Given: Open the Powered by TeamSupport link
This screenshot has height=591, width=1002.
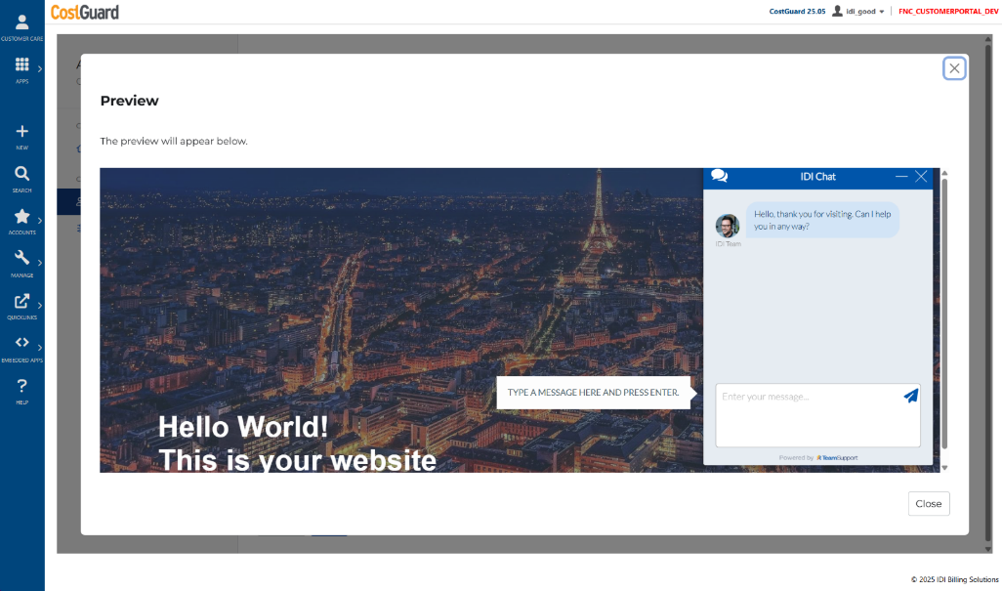Looking at the screenshot, I should coord(817,456).
